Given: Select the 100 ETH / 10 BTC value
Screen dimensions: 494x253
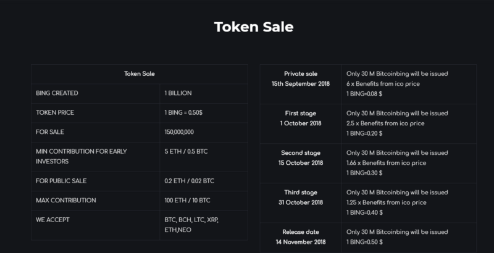Looking at the screenshot, I should point(187,201).
